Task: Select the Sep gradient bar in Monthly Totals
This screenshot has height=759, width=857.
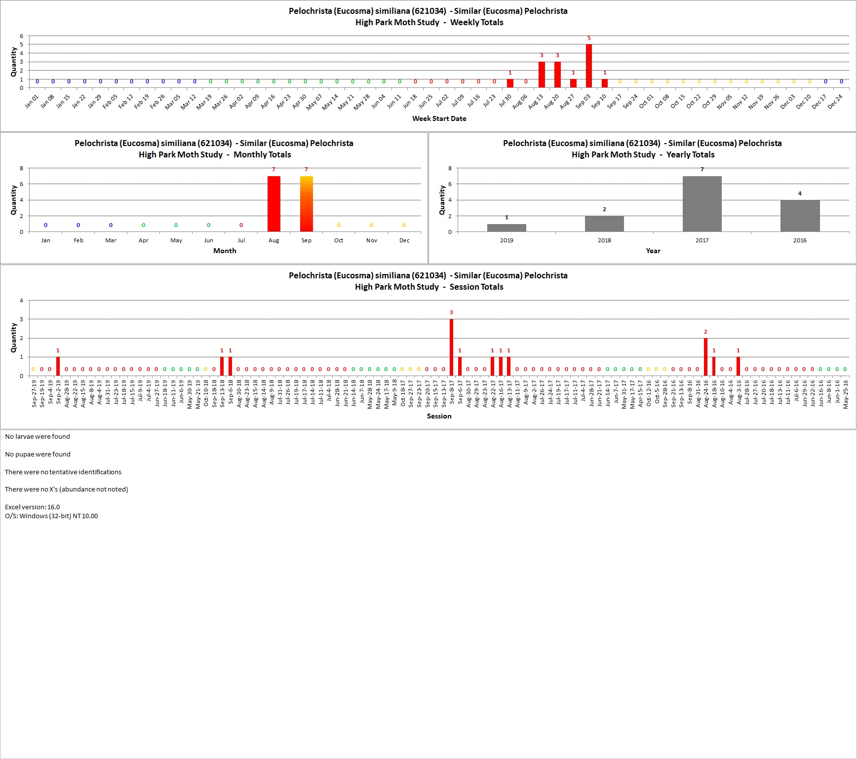Action: [307, 204]
